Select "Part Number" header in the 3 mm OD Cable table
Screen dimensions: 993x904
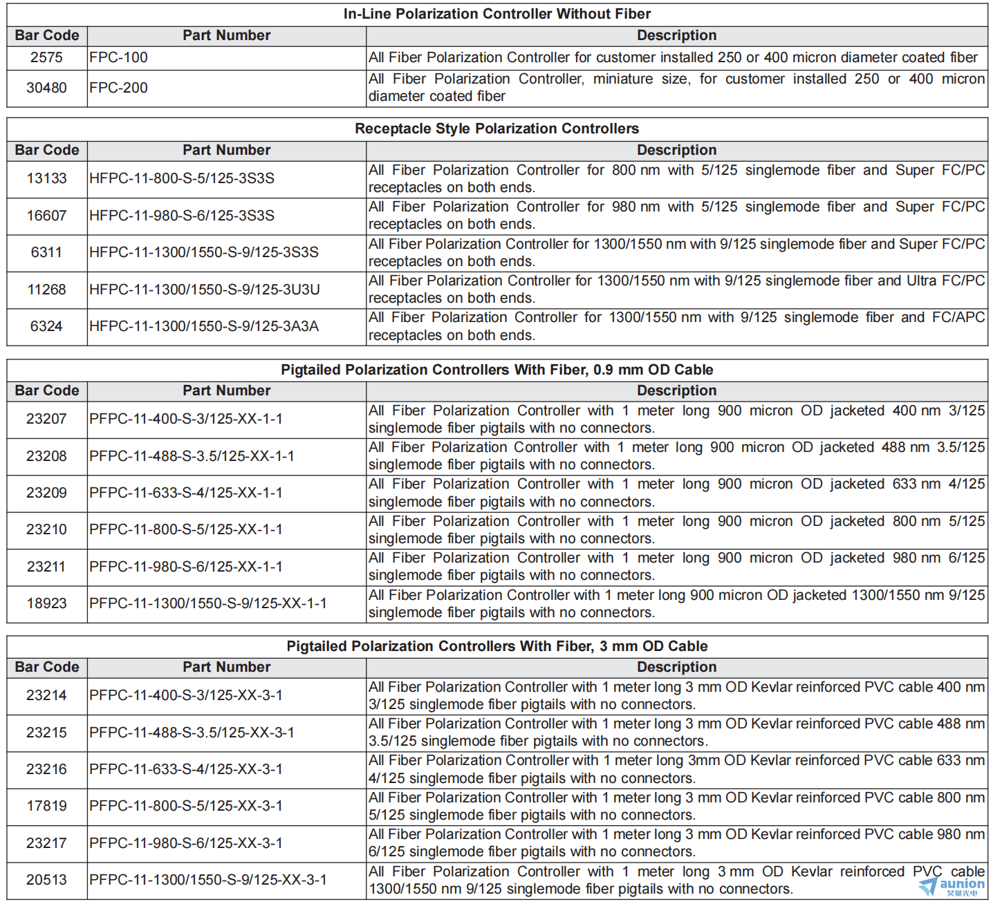pyautogui.click(x=226, y=667)
